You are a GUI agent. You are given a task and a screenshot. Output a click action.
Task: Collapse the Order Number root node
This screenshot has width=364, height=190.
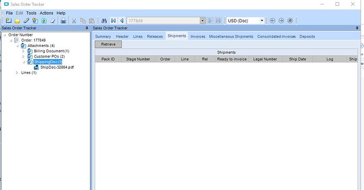point(5,35)
